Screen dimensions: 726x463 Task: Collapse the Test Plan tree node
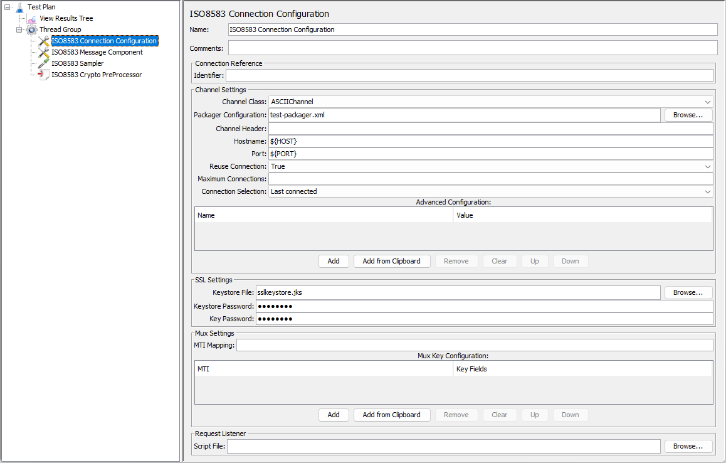[x=8, y=7]
